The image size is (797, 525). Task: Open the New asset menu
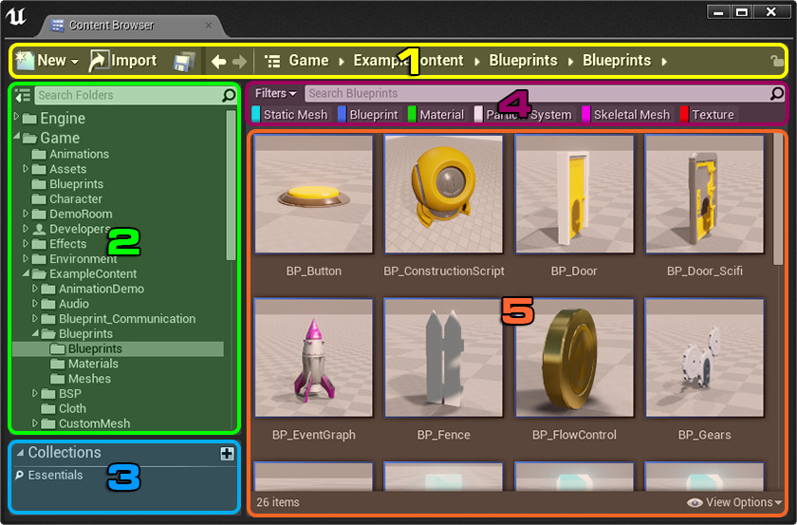46,61
